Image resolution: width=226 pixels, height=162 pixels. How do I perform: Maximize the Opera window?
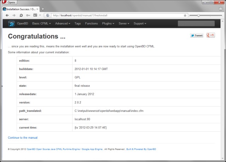211,2
